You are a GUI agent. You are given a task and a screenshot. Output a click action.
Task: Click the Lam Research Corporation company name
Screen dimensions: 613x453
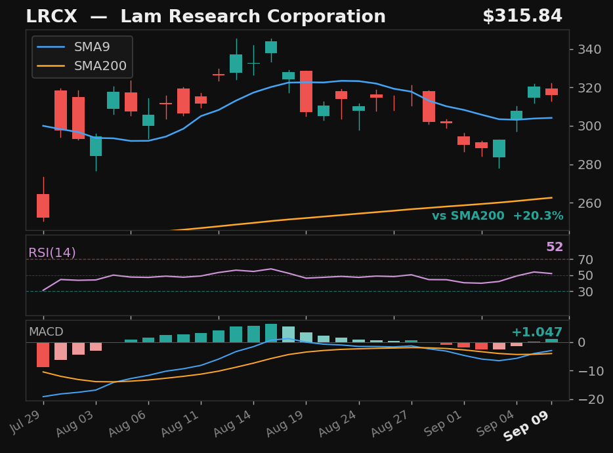pyautogui.click(x=253, y=16)
